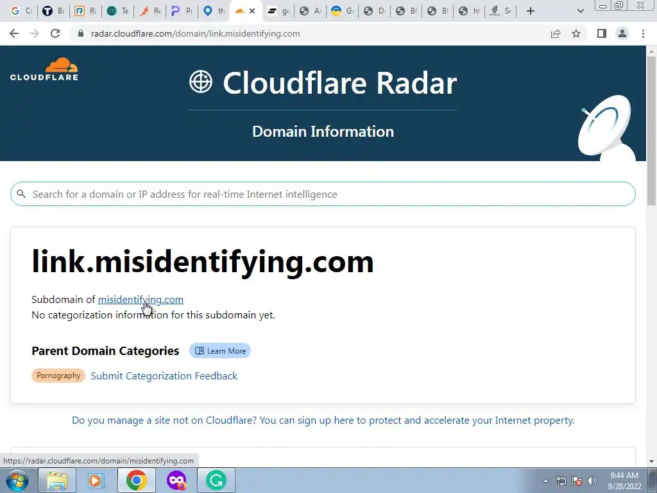Click the network tray icon
The image size is (657, 493).
561,481
